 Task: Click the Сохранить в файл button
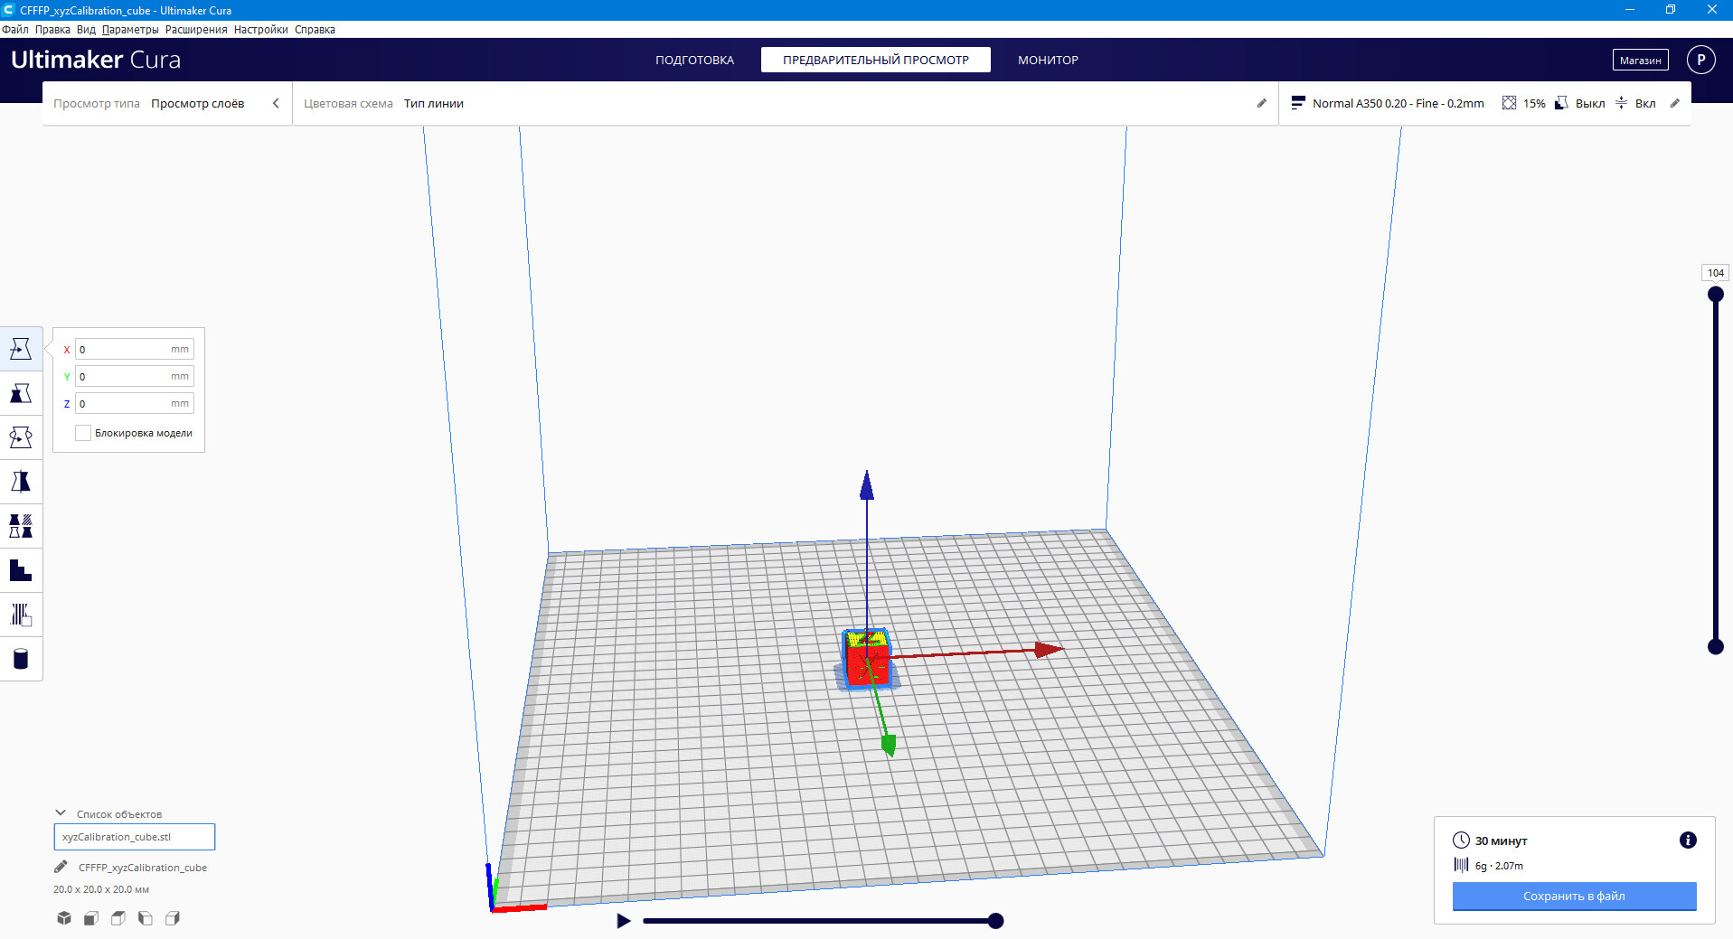(x=1574, y=896)
